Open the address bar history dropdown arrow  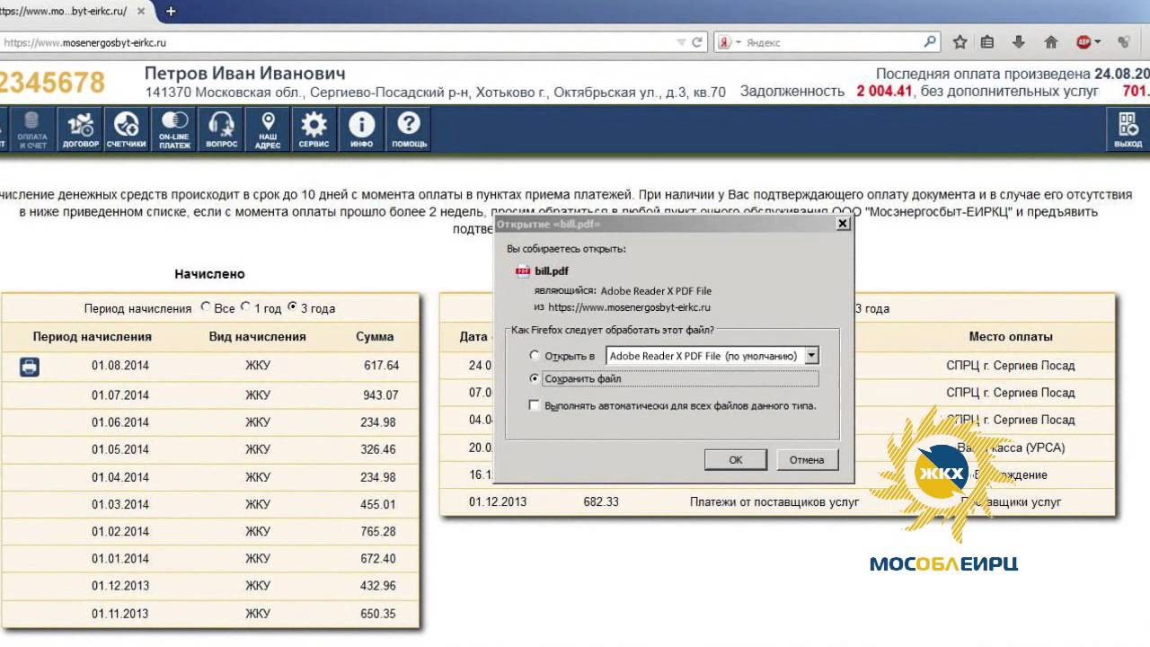pos(680,42)
